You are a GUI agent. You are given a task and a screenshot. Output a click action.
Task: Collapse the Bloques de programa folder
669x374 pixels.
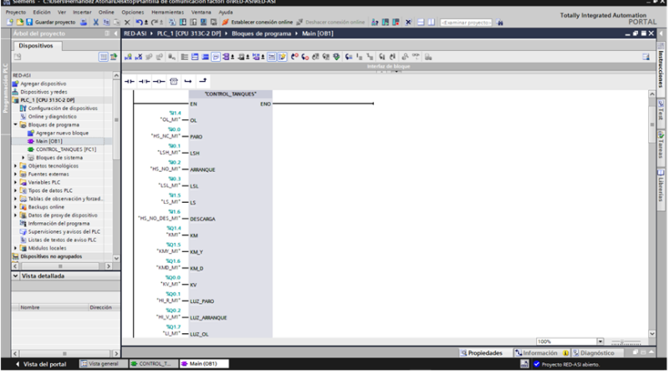(x=16, y=125)
